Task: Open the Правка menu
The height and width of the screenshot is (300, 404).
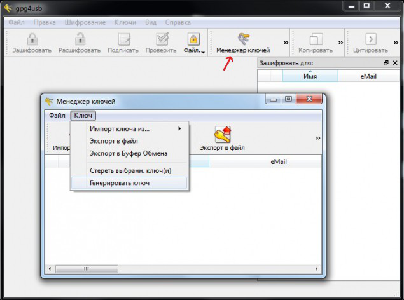Action: 45,22
